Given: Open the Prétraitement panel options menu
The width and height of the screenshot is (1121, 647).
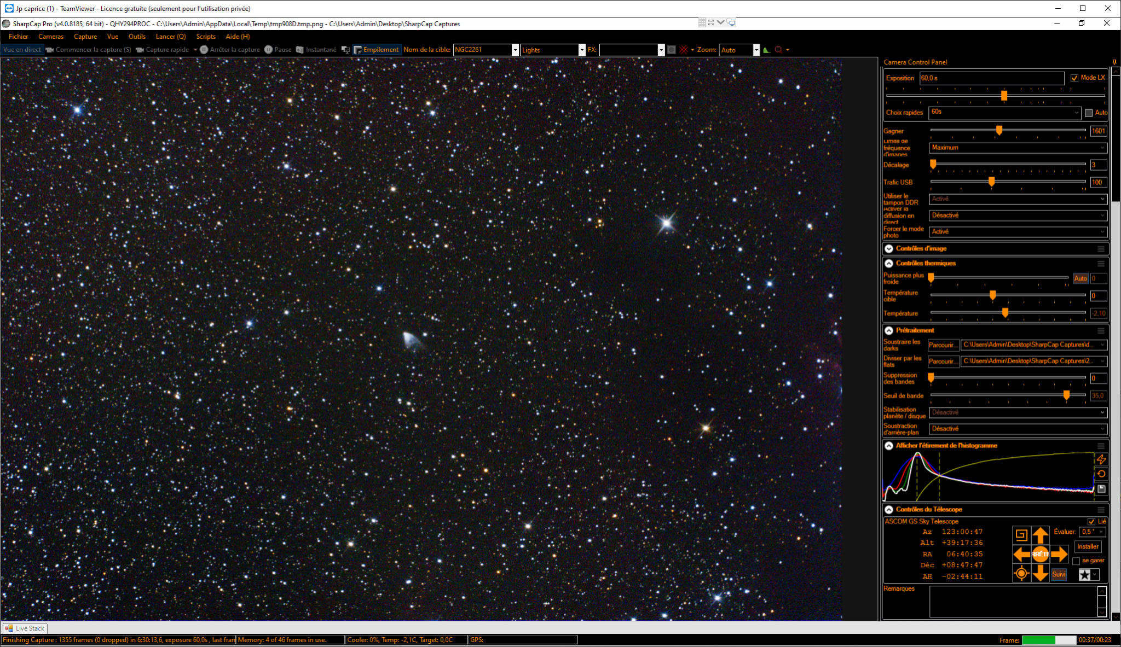Looking at the screenshot, I should [x=1101, y=331].
